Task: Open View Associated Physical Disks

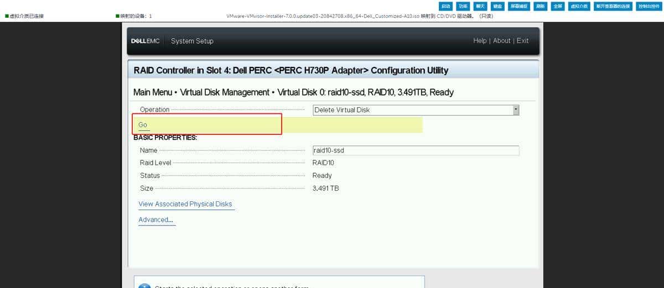Action: 185,204
